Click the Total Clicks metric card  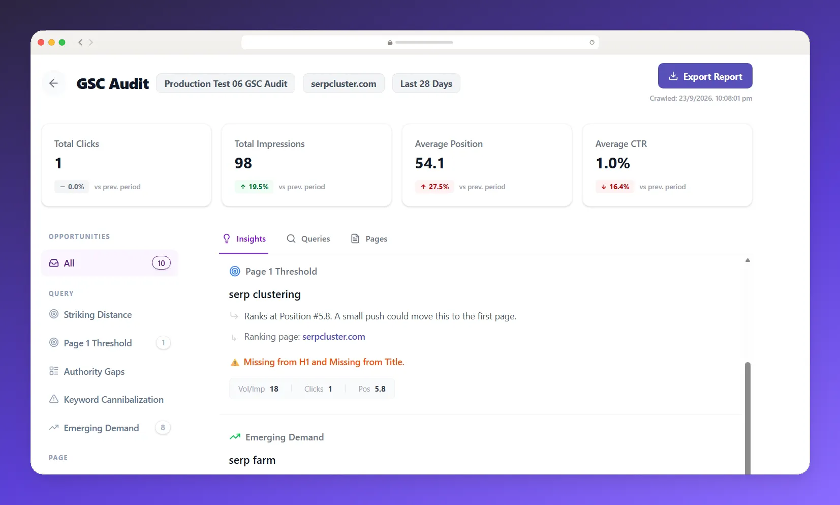click(x=127, y=165)
